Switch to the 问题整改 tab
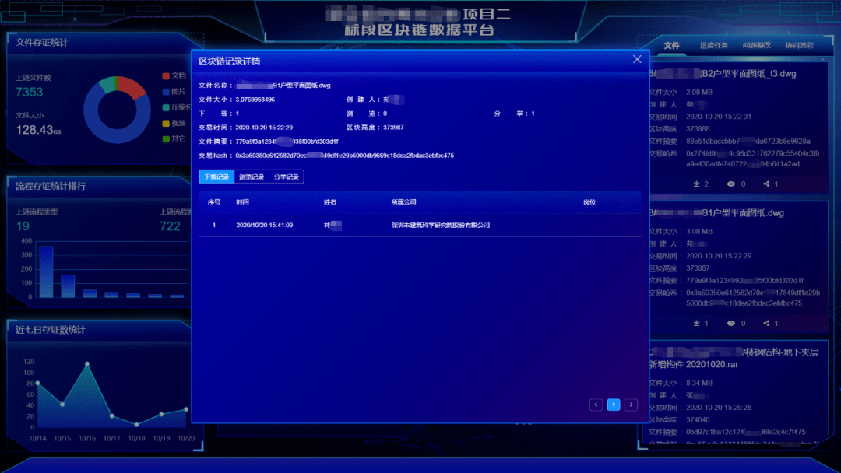Screen dimensions: 841x473 758,46
